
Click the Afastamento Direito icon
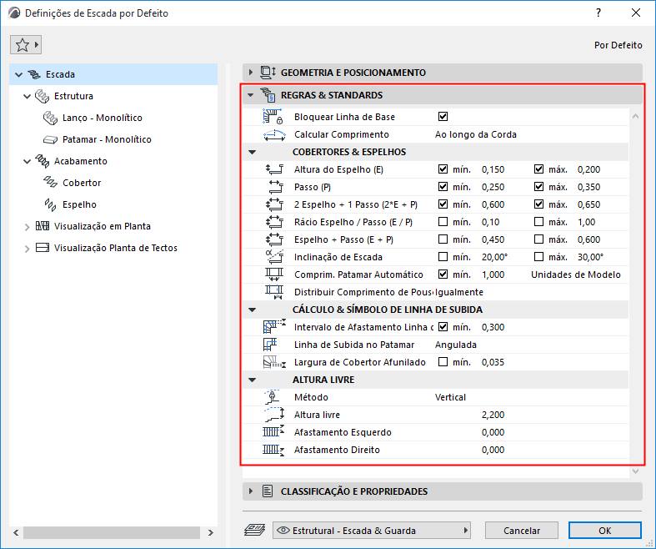[x=273, y=451]
